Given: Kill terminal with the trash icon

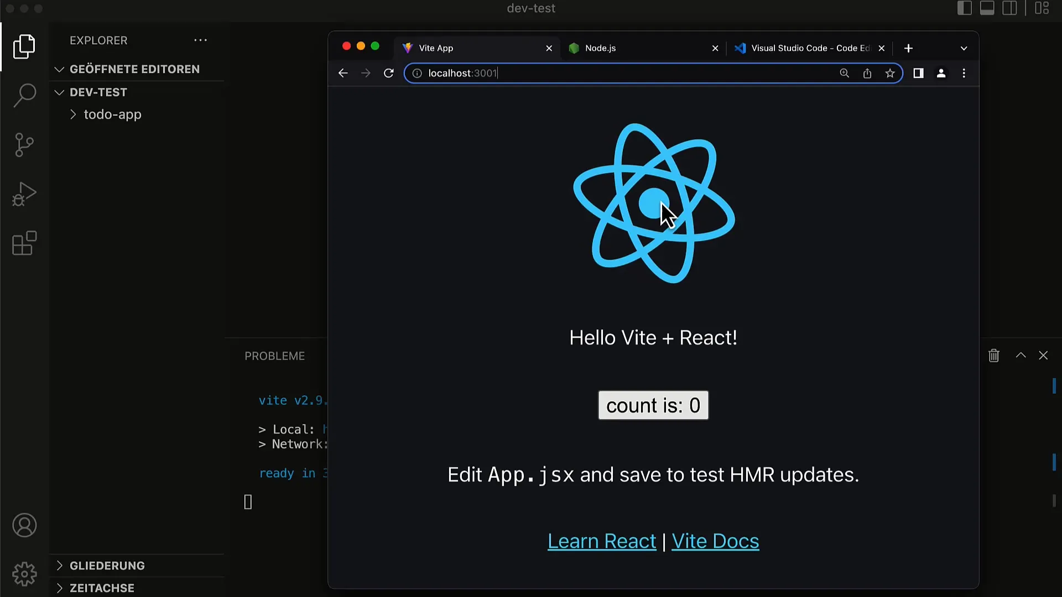Looking at the screenshot, I should click(994, 355).
